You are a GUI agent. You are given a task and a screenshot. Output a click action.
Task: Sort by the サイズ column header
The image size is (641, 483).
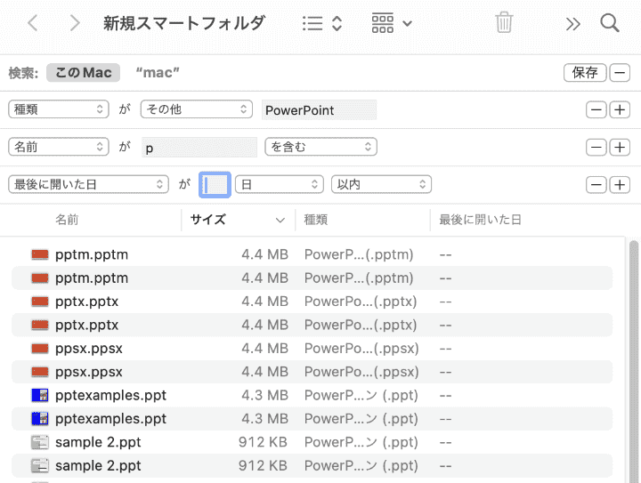237,219
